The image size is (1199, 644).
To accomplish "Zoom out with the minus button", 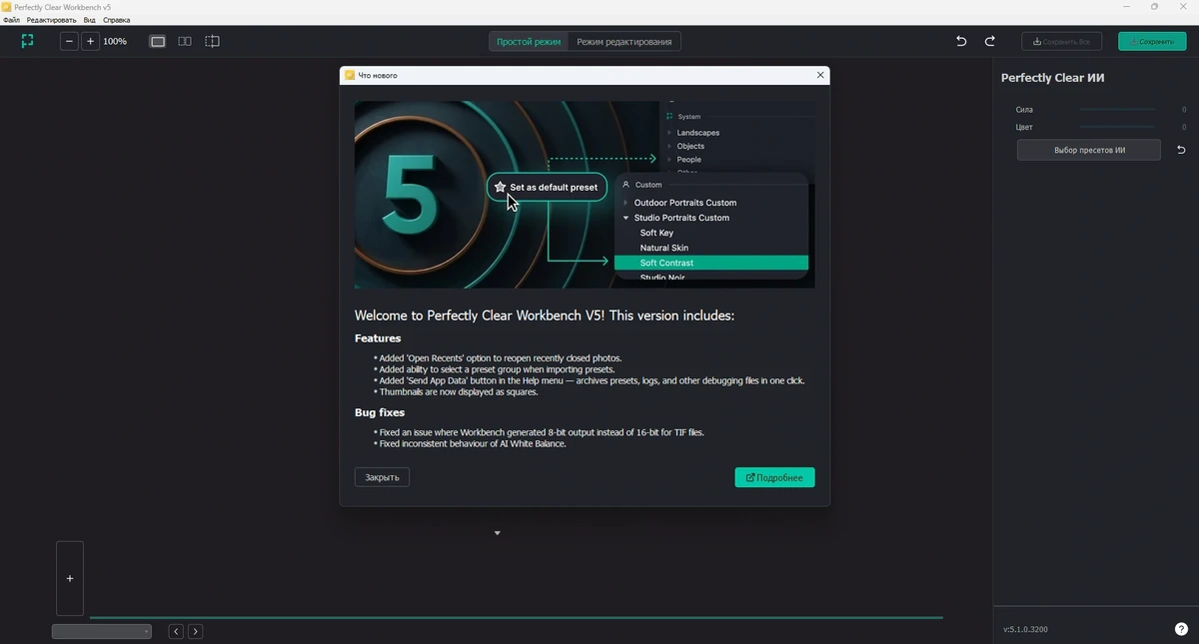I will click(69, 41).
